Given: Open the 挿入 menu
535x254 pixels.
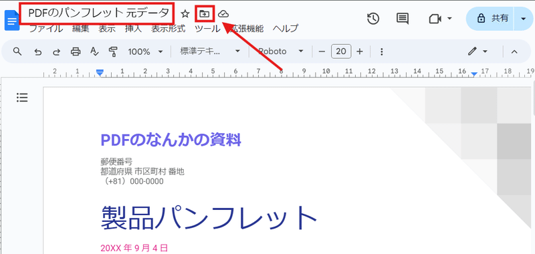Looking at the screenshot, I should (133, 29).
